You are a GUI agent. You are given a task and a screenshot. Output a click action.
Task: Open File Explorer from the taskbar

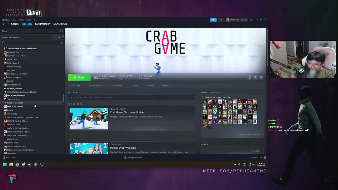(11, 164)
